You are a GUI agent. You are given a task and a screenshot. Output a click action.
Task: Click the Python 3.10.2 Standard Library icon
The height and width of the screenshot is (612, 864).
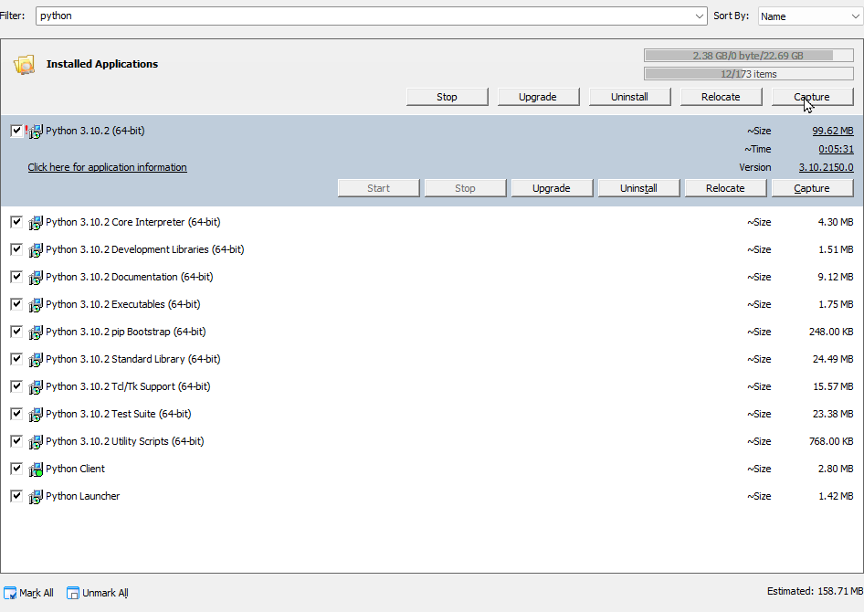pos(37,359)
